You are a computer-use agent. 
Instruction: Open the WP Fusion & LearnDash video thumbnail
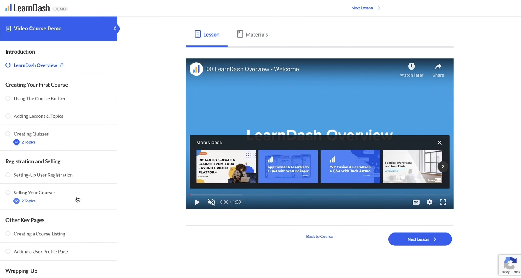pyautogui.click(x=350, y=166)
